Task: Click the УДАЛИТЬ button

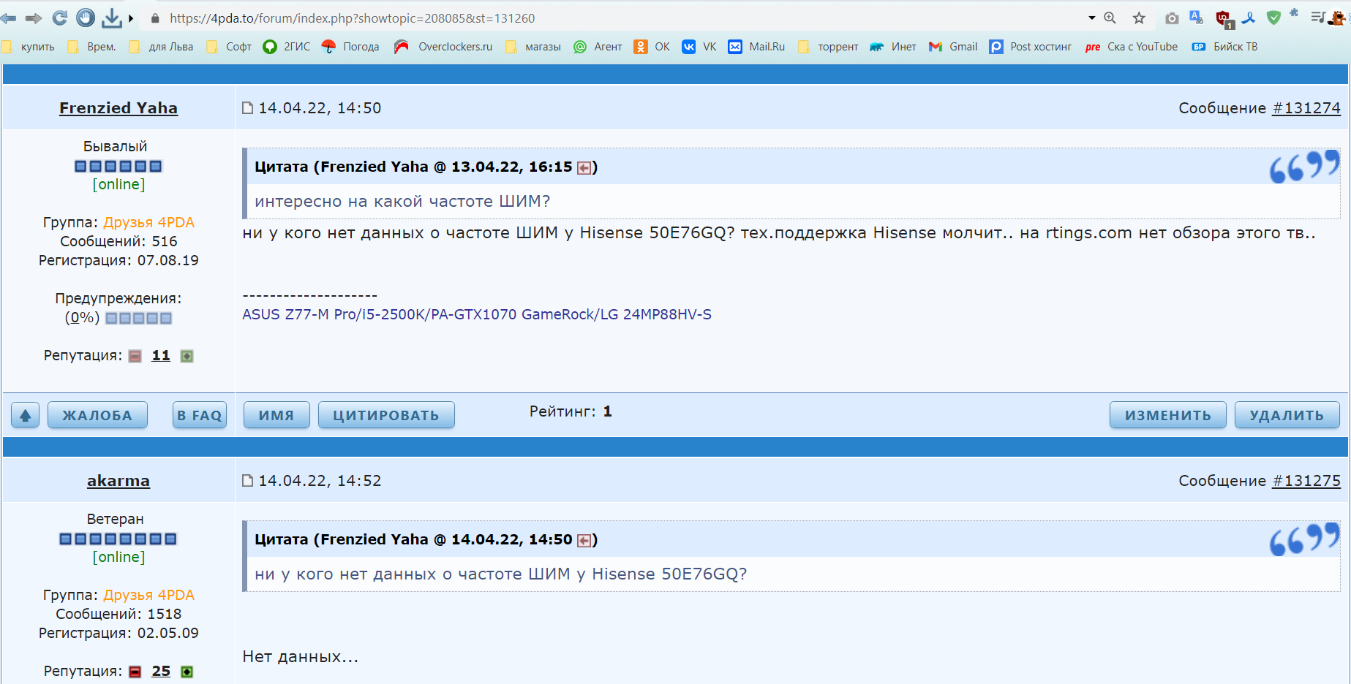Action: coord(1287,415)
